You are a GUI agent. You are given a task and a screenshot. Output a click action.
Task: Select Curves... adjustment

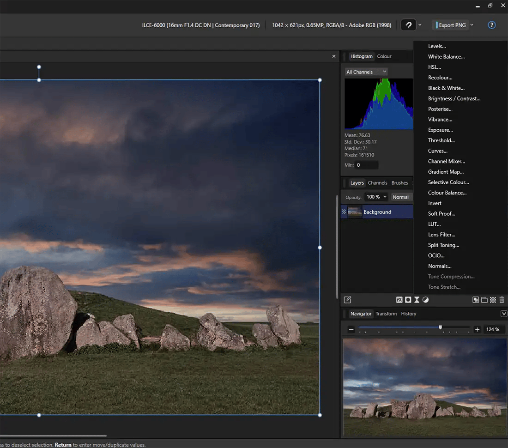point(438,151)
